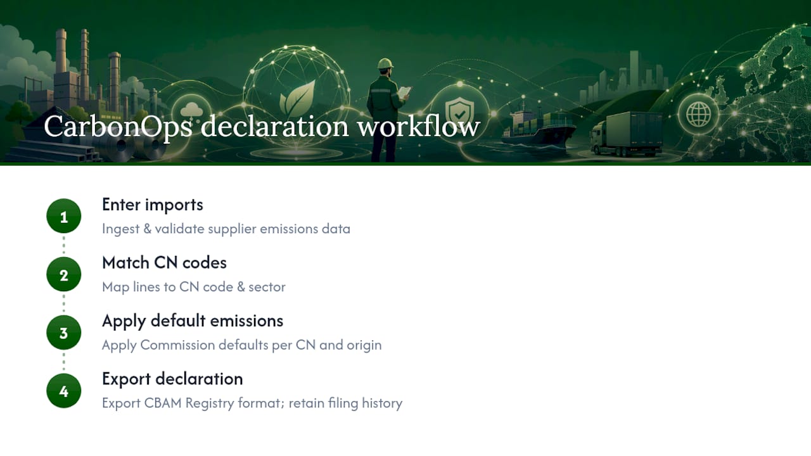Click the truck illustration in banner
This screenshot has height=456, width=811.
pos(627,134)
